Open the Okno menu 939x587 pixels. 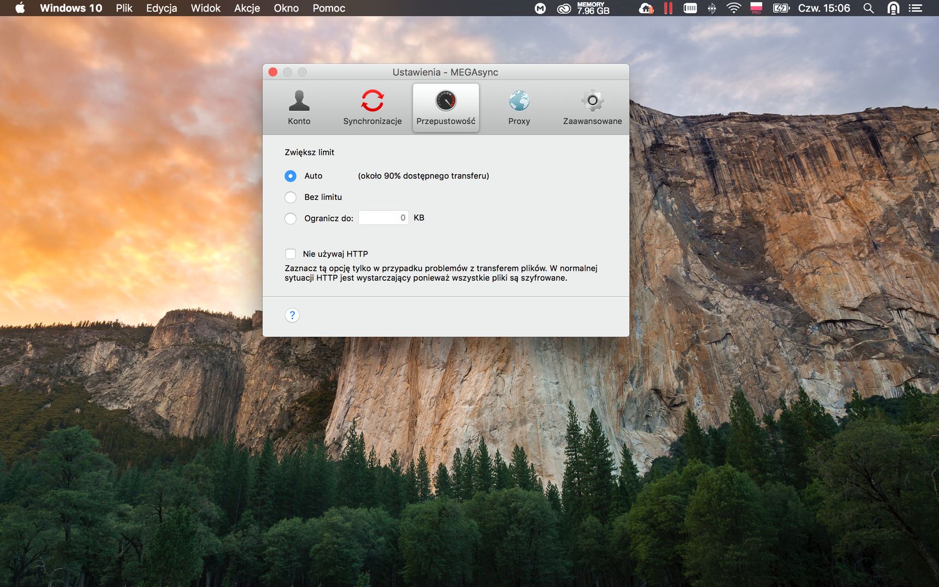[286, 8]
